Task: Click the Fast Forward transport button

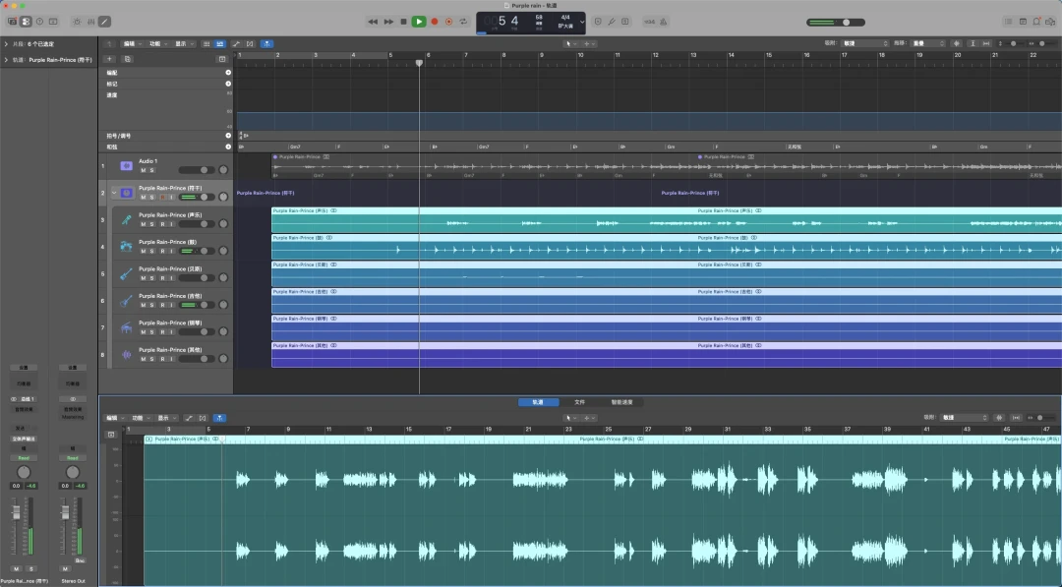Action: (x=388, y=22)
